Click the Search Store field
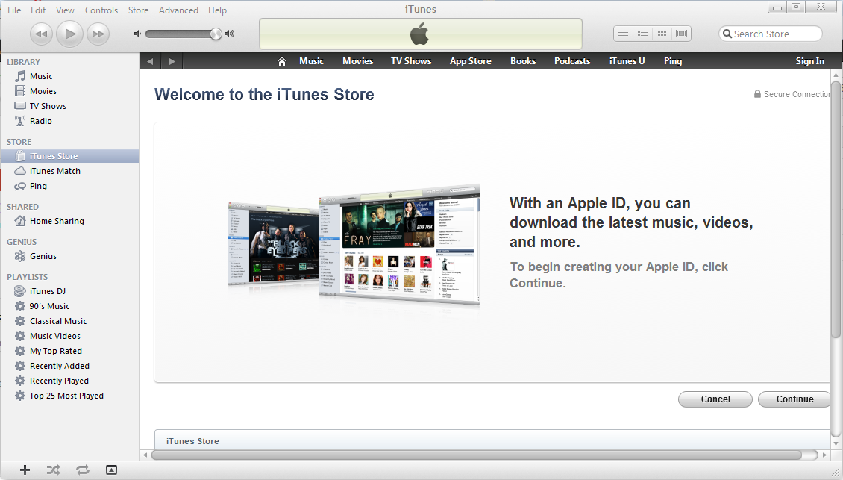The image size is (843, 480). (x=771, y=34)
